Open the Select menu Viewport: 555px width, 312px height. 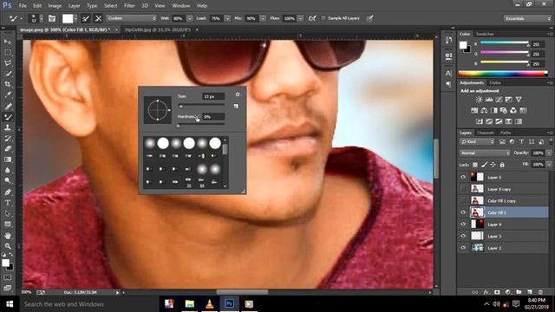point(110,6)
